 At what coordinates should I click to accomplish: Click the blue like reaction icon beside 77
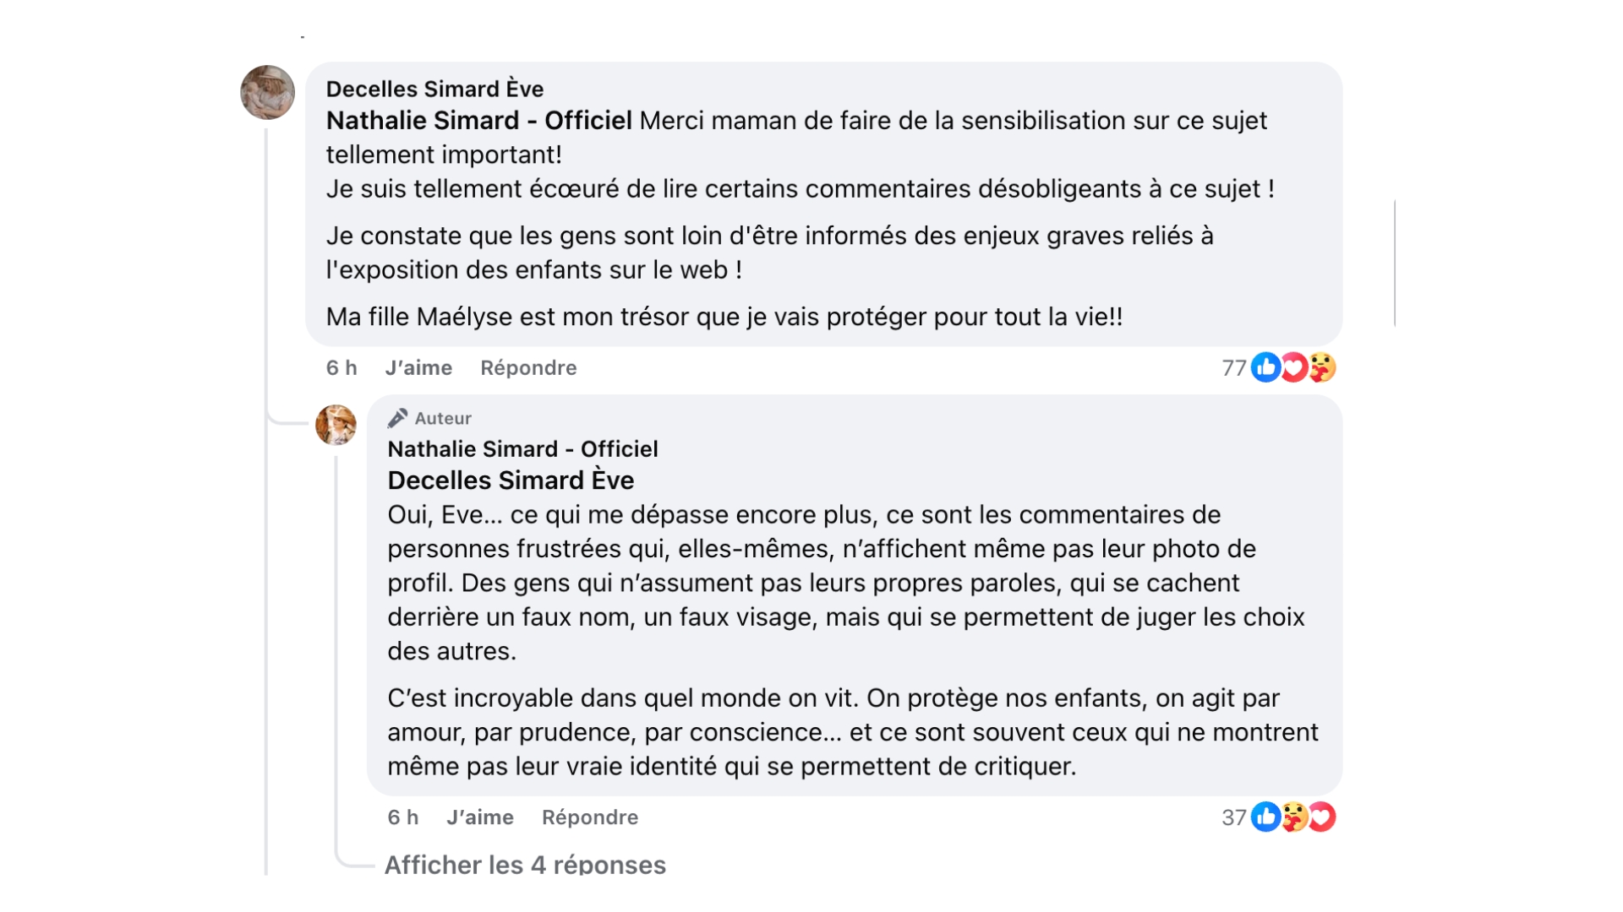tap(1265, 367)
